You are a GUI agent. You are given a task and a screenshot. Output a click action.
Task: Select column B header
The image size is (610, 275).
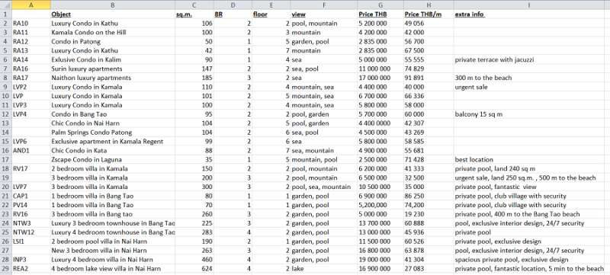112,5
